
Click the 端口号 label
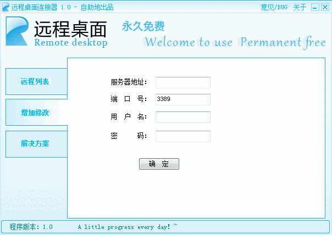[x=129, y=99]
